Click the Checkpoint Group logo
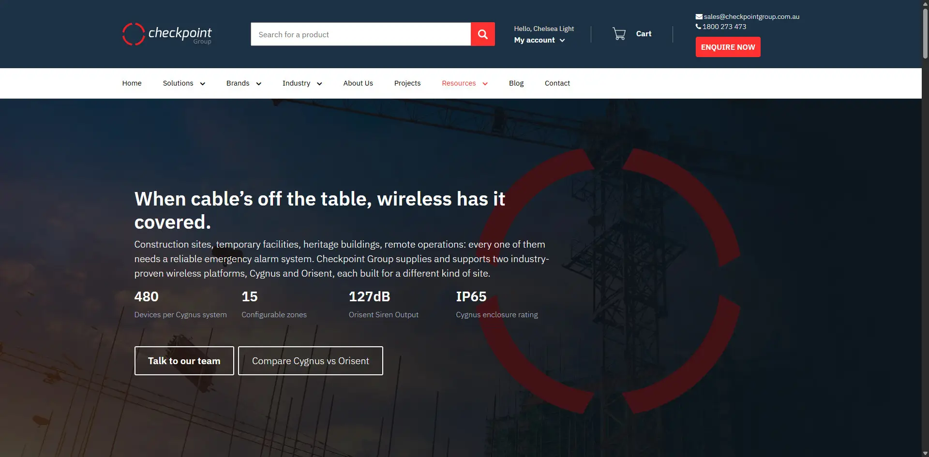Image resolution: width=929 pixels, height=457 pixels. click(x=167, y=34)
